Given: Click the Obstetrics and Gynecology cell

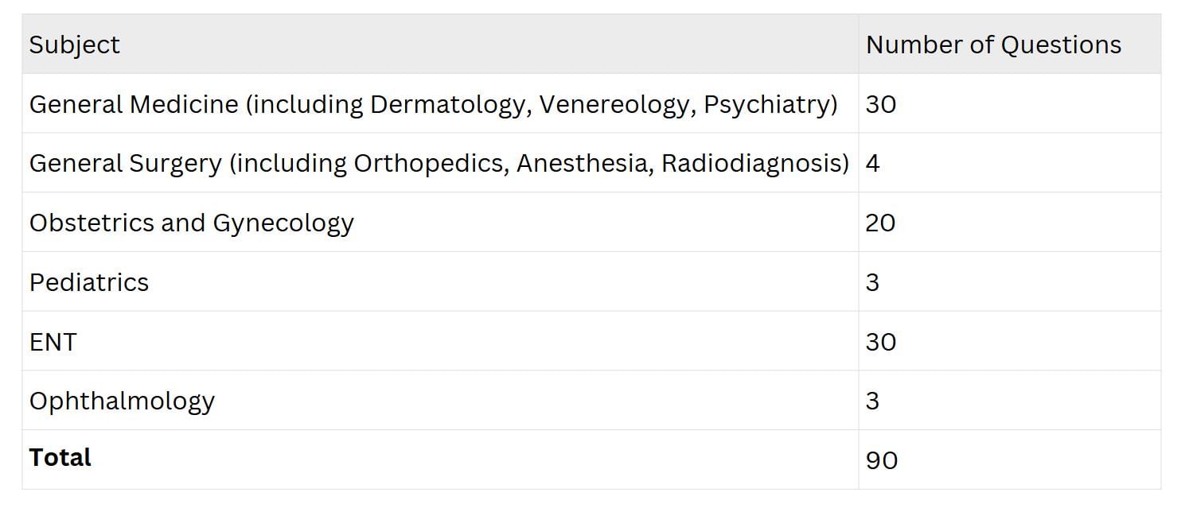Looking at the screenshot, I should click(x=191, y=223).
